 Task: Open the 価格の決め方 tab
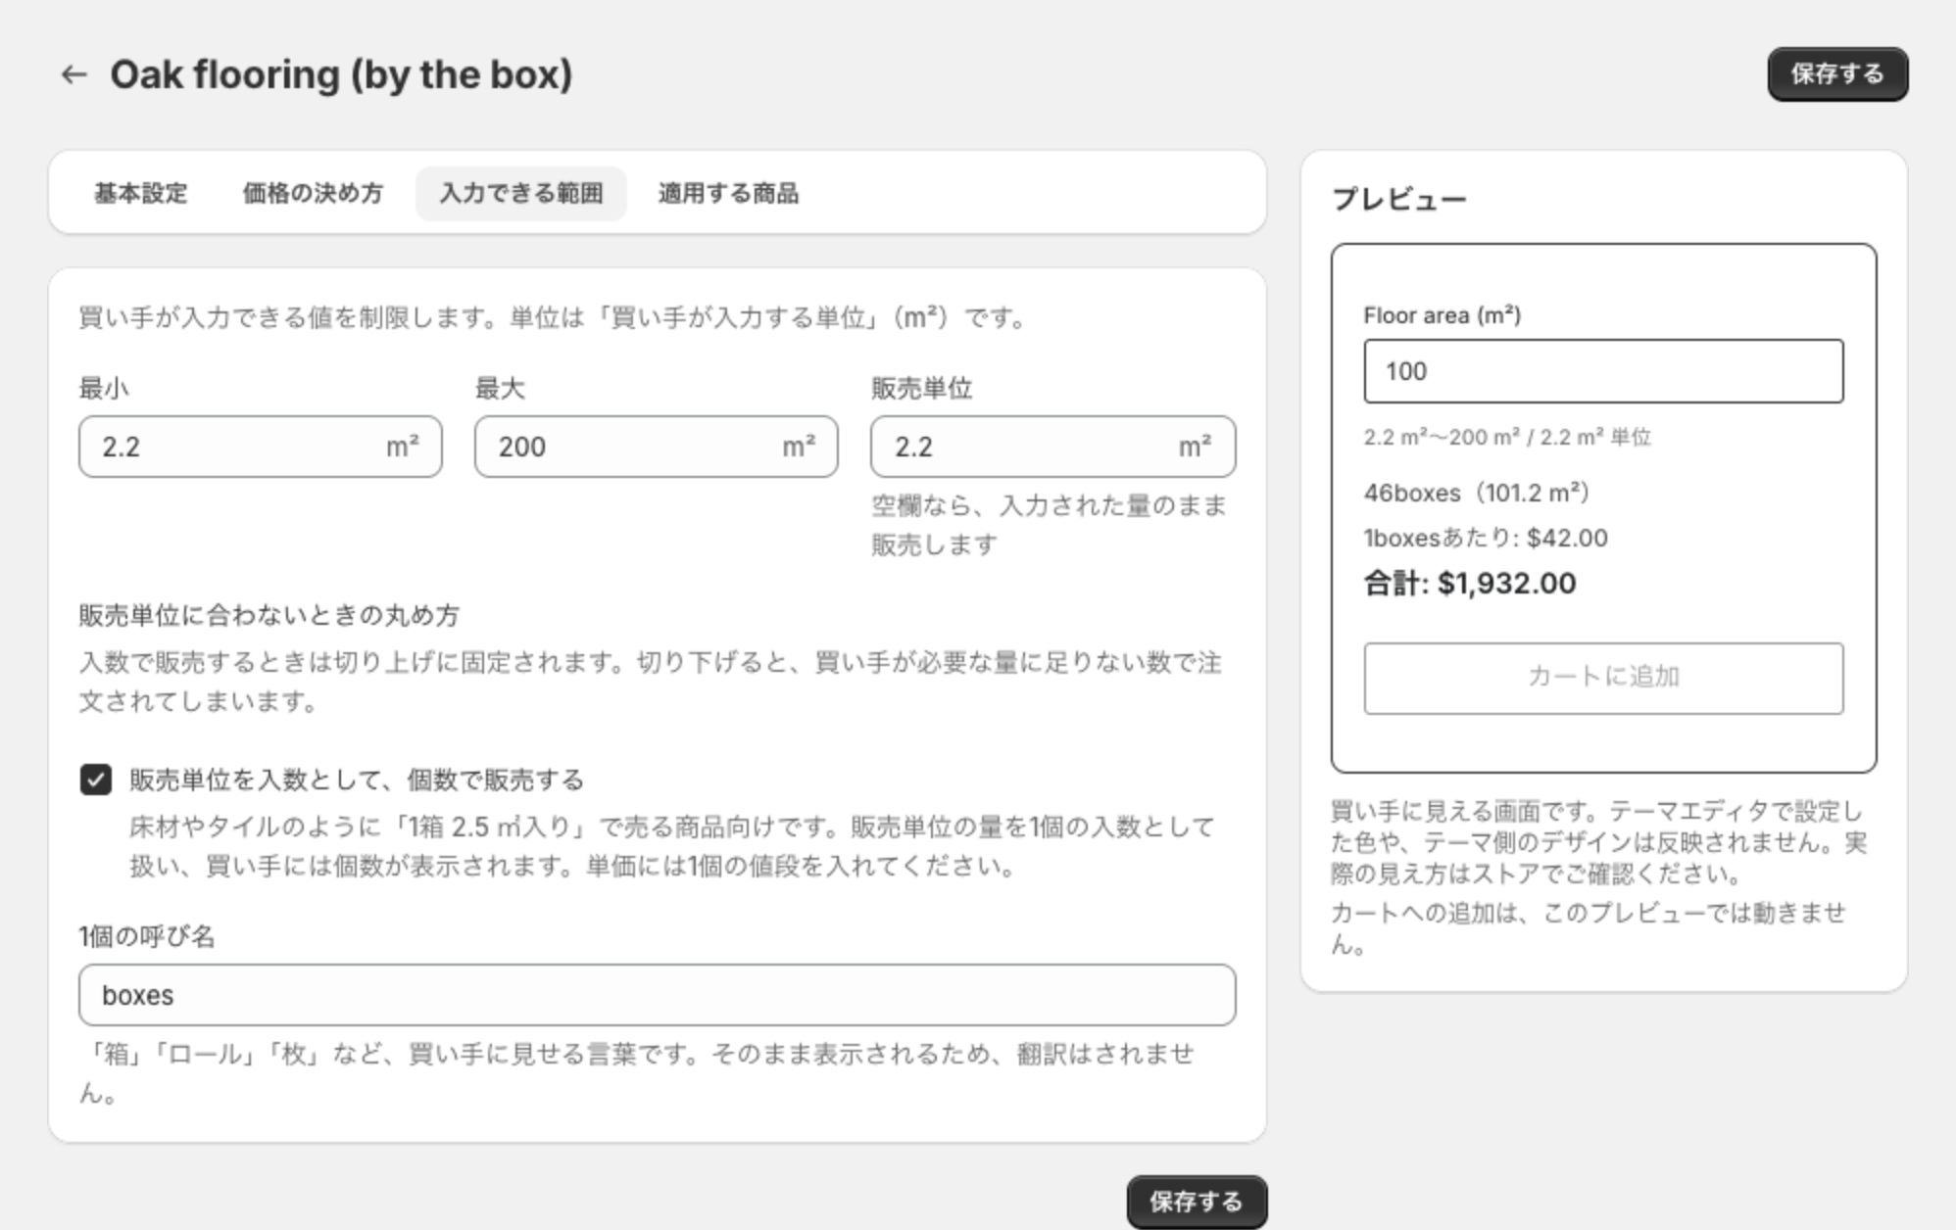click(313, 194)
